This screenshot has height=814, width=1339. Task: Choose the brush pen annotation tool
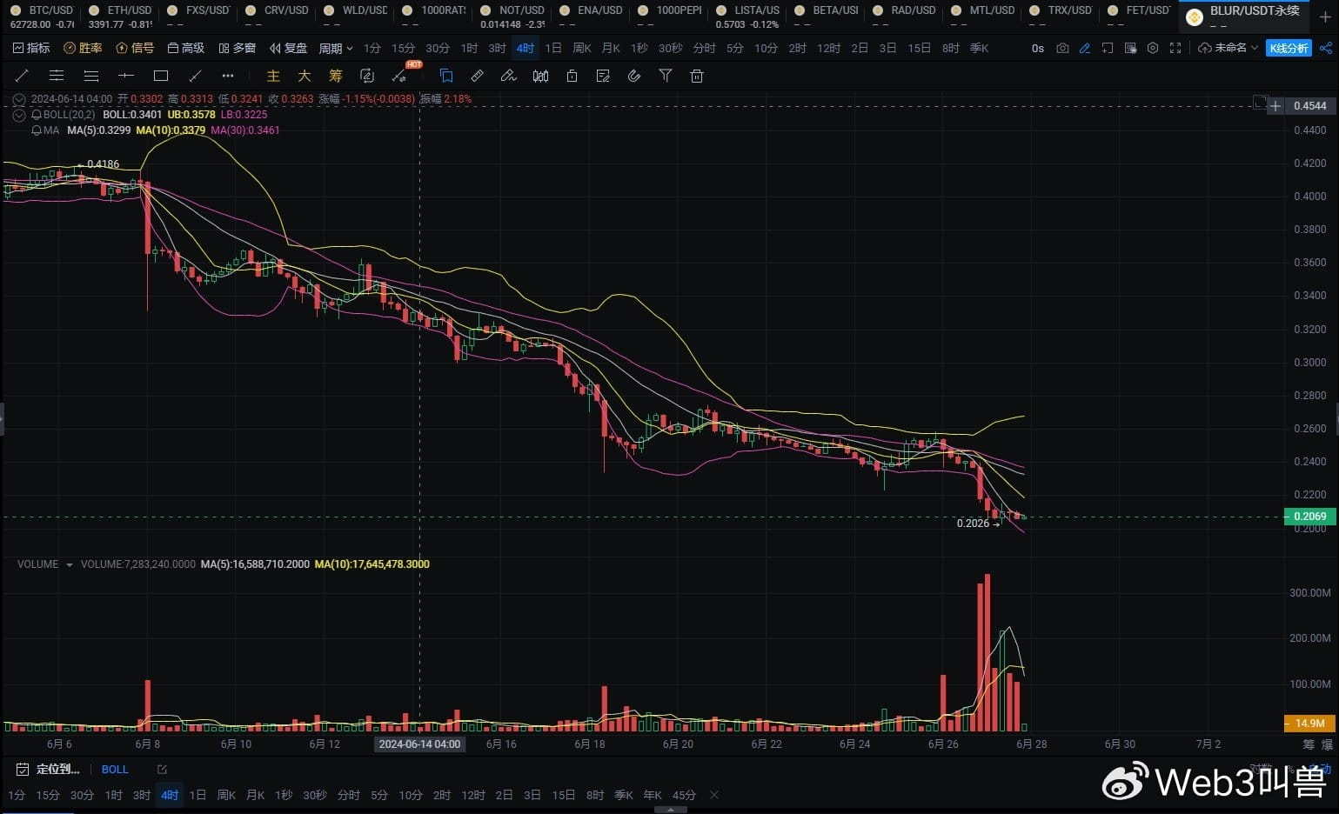[x=509, y=76]
